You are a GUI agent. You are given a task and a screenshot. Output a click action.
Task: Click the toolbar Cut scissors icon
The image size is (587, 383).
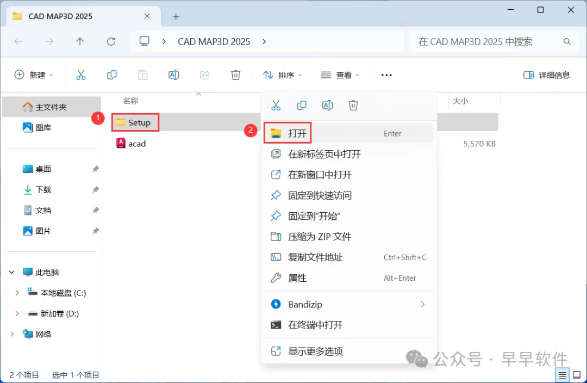coord(81,75)
